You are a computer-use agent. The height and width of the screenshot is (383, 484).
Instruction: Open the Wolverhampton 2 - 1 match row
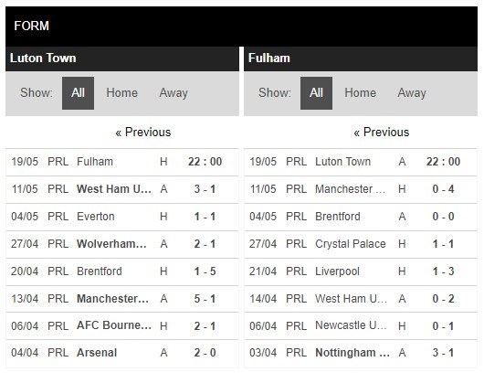(x=122, y=244)
